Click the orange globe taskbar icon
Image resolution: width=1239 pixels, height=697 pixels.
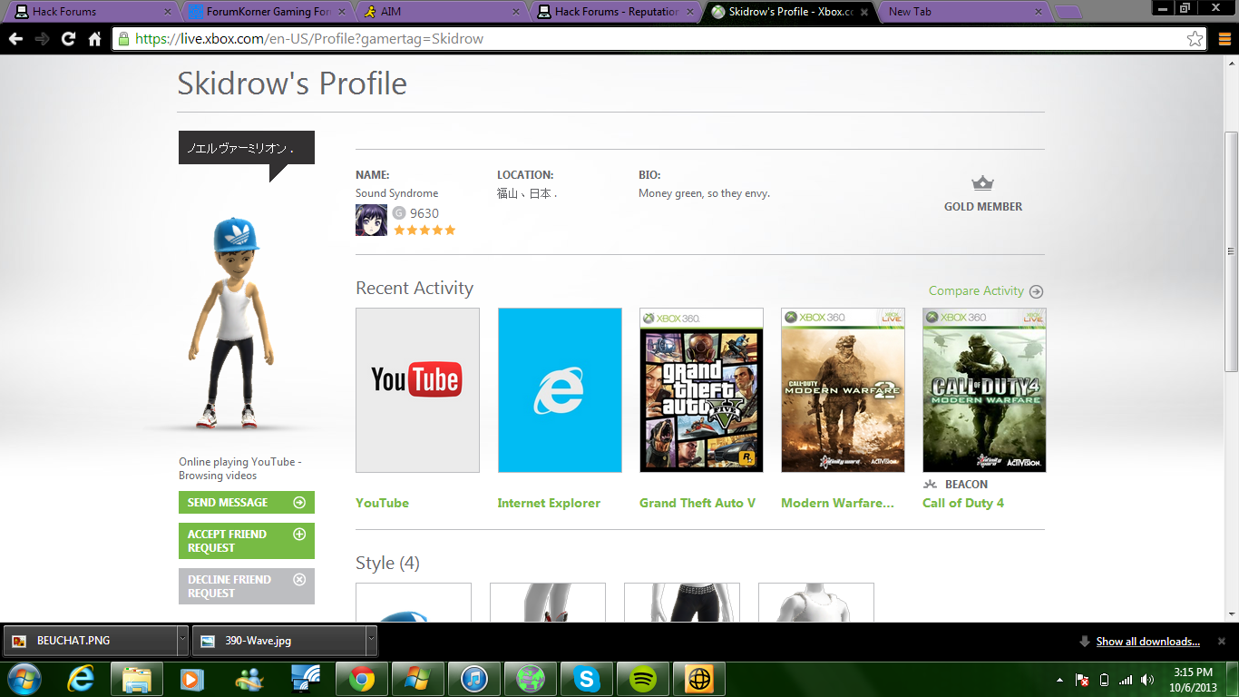699,679
